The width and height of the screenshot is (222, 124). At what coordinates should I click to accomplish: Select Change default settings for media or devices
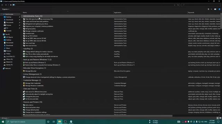point(39,52)
